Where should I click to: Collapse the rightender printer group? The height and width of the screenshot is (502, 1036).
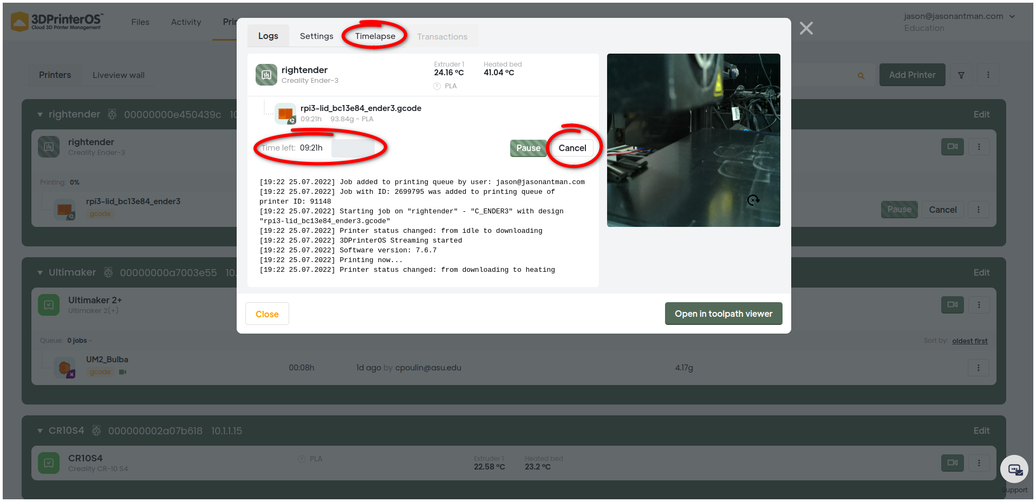40,115
